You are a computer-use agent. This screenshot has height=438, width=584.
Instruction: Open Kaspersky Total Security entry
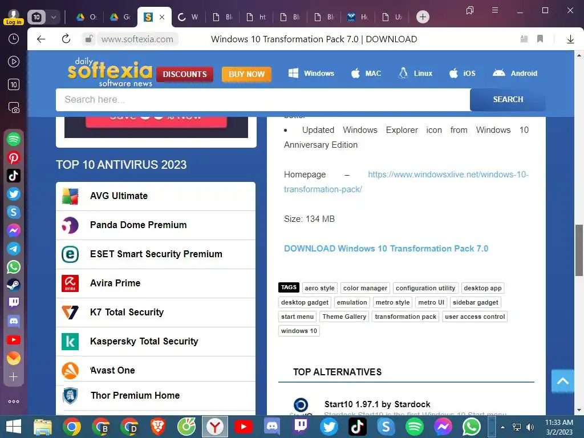point(156,342)
